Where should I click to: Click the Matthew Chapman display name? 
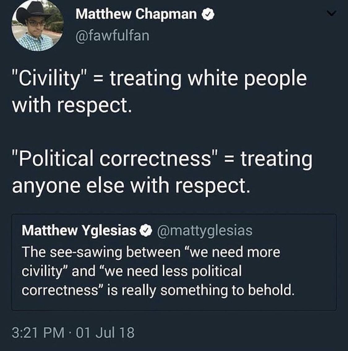(x=136, y=14)
